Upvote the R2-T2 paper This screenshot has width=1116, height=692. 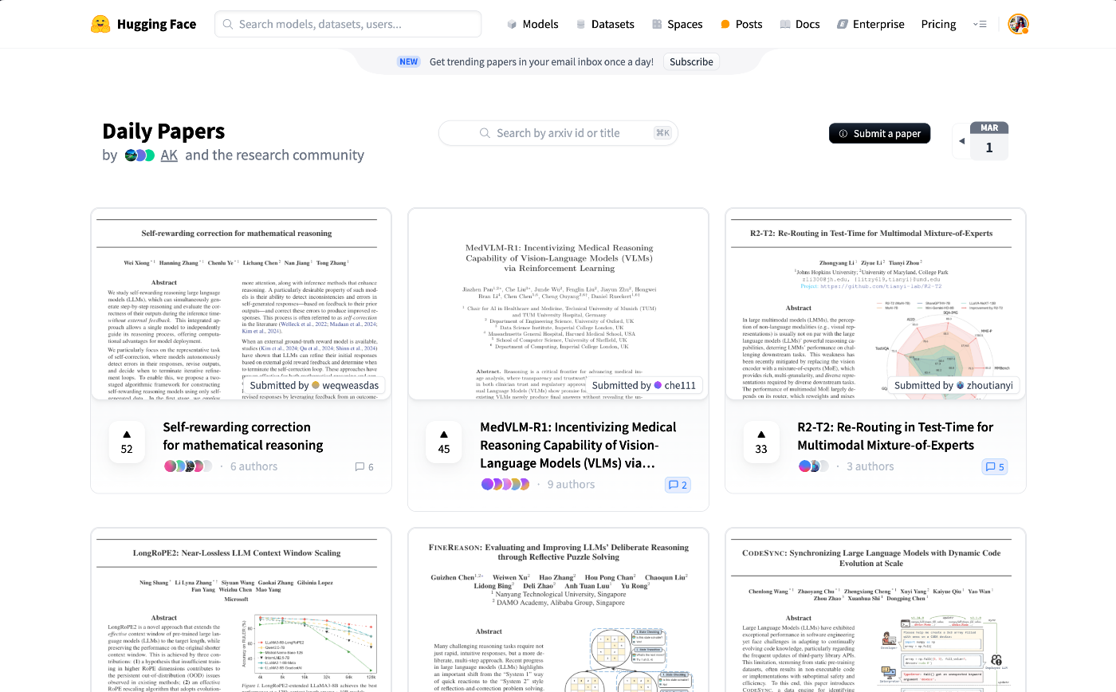[x=761, y=442]
